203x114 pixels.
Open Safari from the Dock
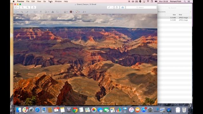point(37,110)
